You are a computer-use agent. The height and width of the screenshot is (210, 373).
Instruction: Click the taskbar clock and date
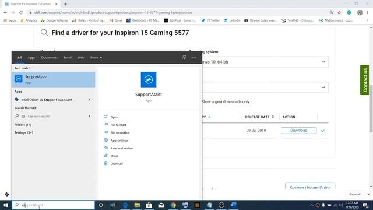click(352, 205)
